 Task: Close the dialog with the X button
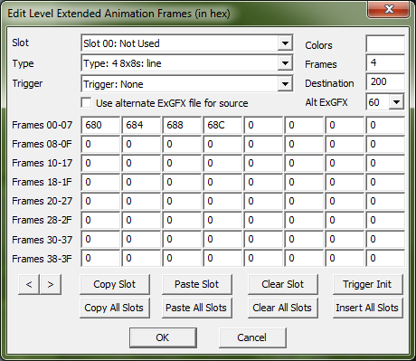[389, 9]
